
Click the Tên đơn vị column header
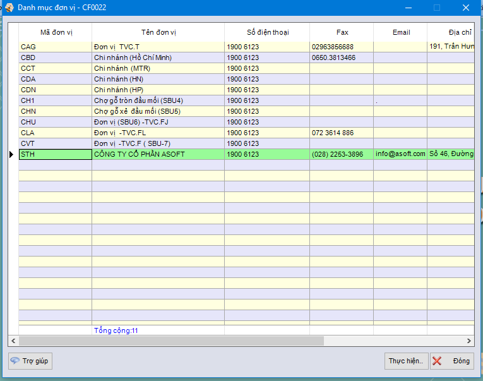pos(158,32)
